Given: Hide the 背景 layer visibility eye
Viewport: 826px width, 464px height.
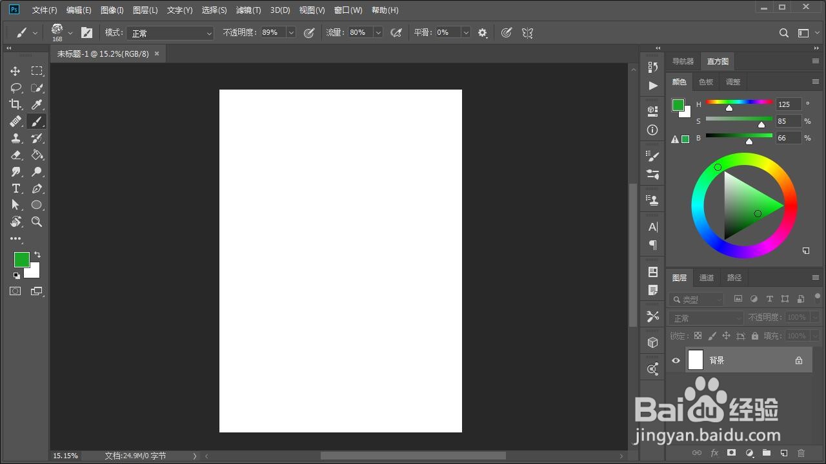Looking at the screenshot, I should click(x=676, y=360).
